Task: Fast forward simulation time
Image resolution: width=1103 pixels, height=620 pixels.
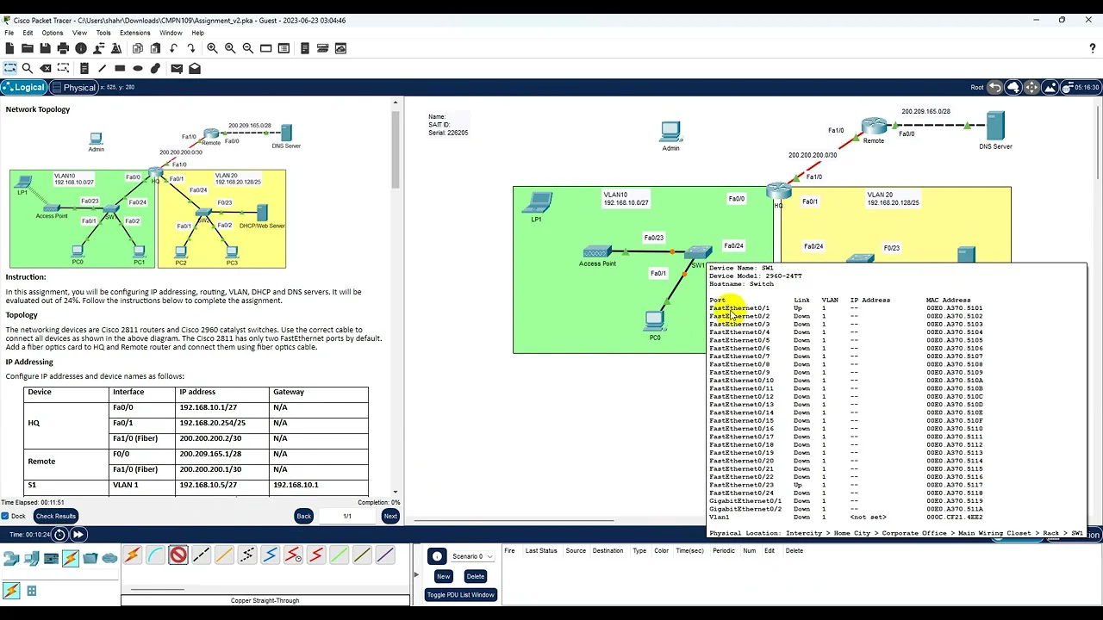Action: [x=78, y=535]
